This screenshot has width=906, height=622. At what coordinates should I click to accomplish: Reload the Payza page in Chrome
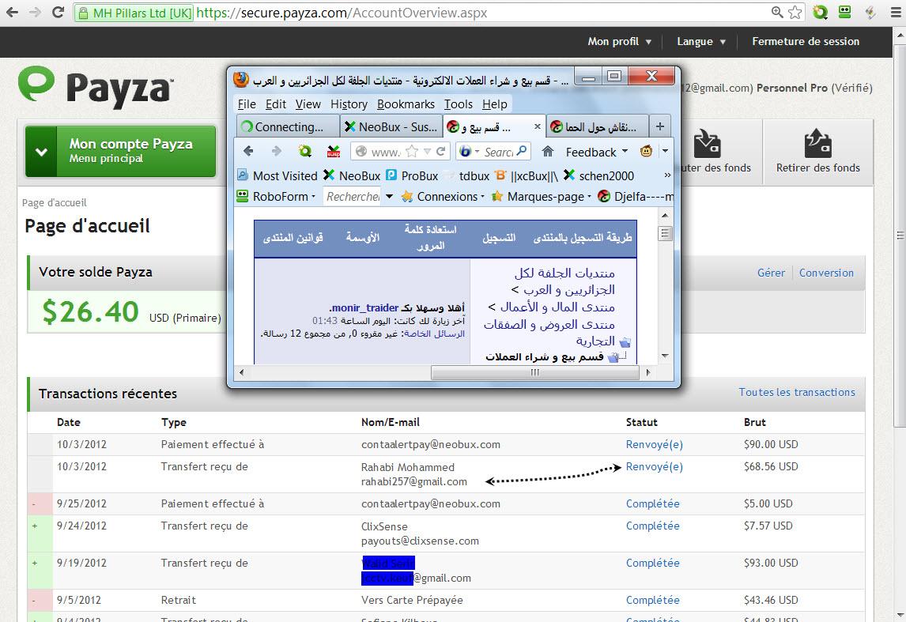(x=58, y=12)
